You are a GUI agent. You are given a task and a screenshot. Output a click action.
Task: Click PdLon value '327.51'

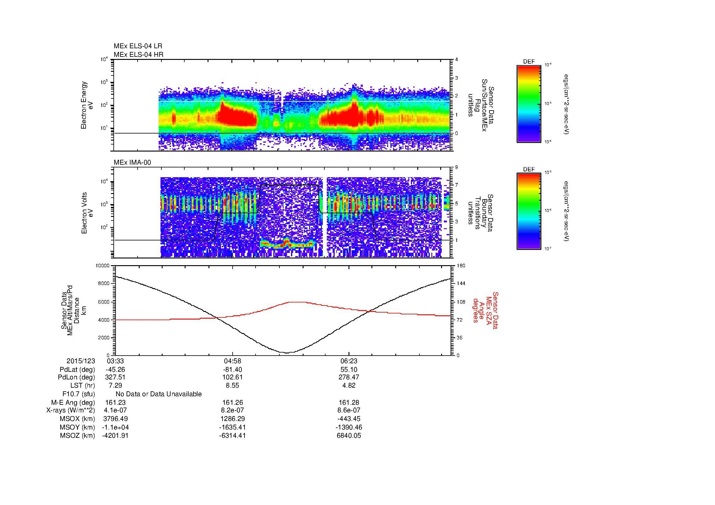115,377
